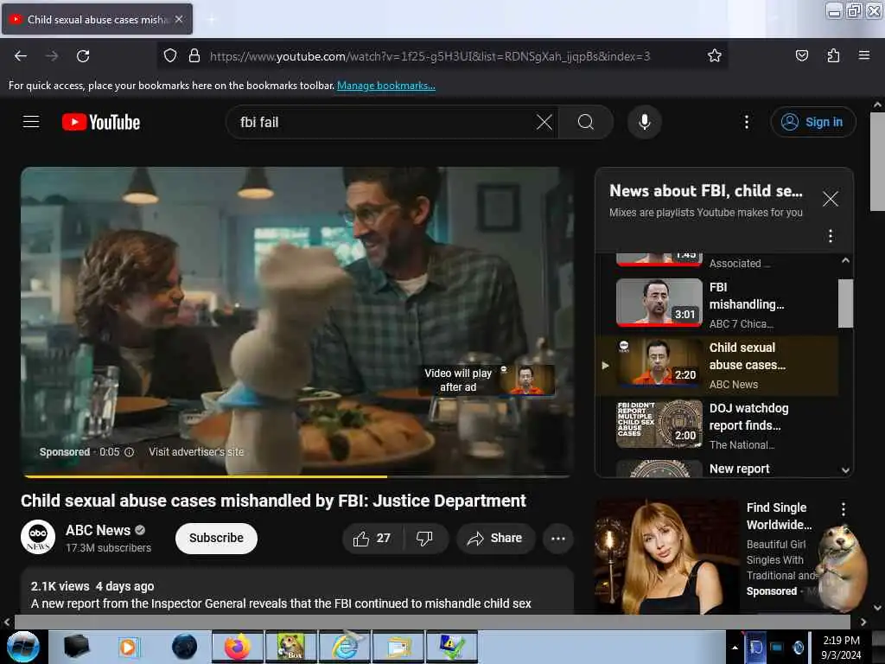Click the New Tab plus button
This screenshot has height=664, width=885.
(211, 19)
